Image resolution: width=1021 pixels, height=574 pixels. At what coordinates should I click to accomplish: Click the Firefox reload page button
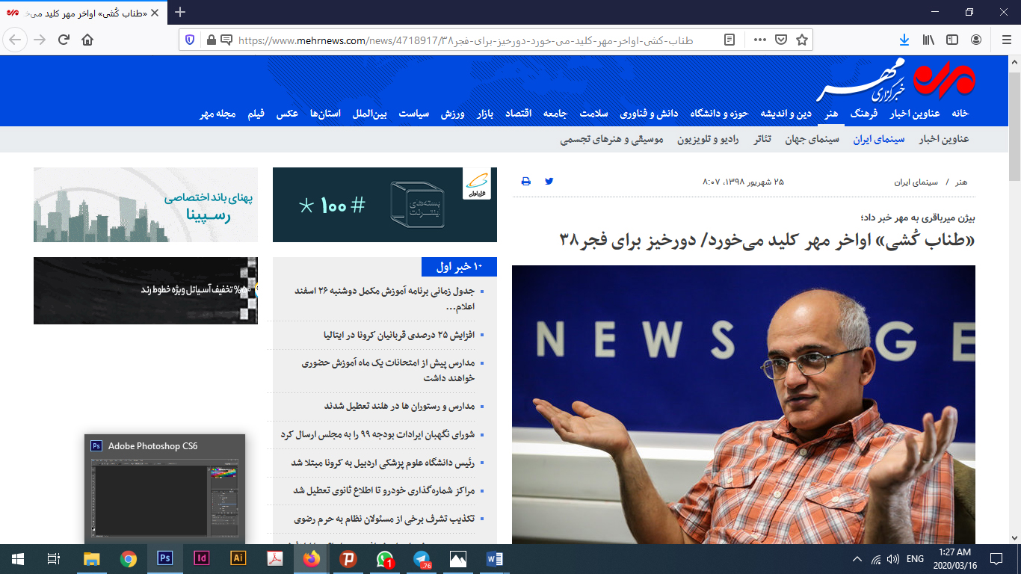pyautogui.click(x=64, y=40)
